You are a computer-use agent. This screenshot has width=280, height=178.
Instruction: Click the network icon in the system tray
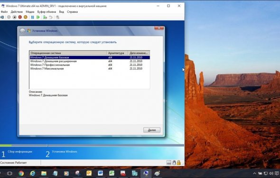266,173
